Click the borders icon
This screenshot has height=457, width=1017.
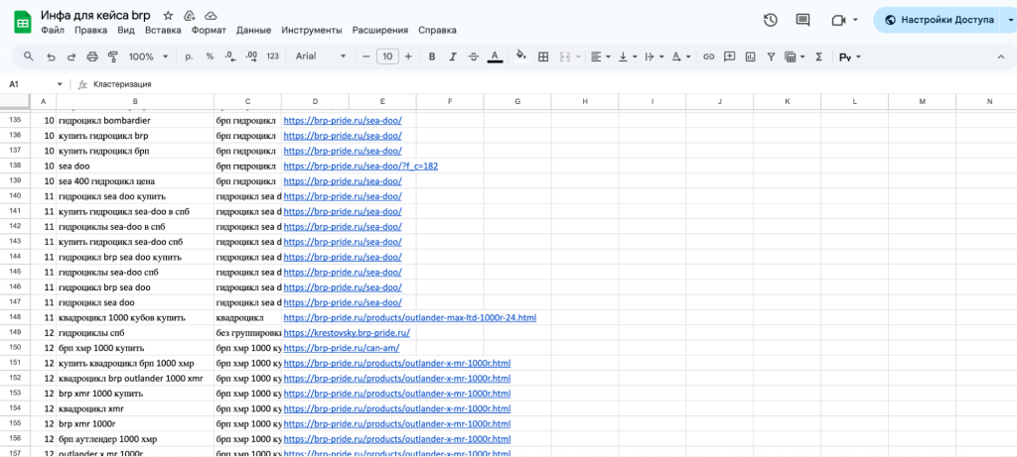[x=543, y=57]
